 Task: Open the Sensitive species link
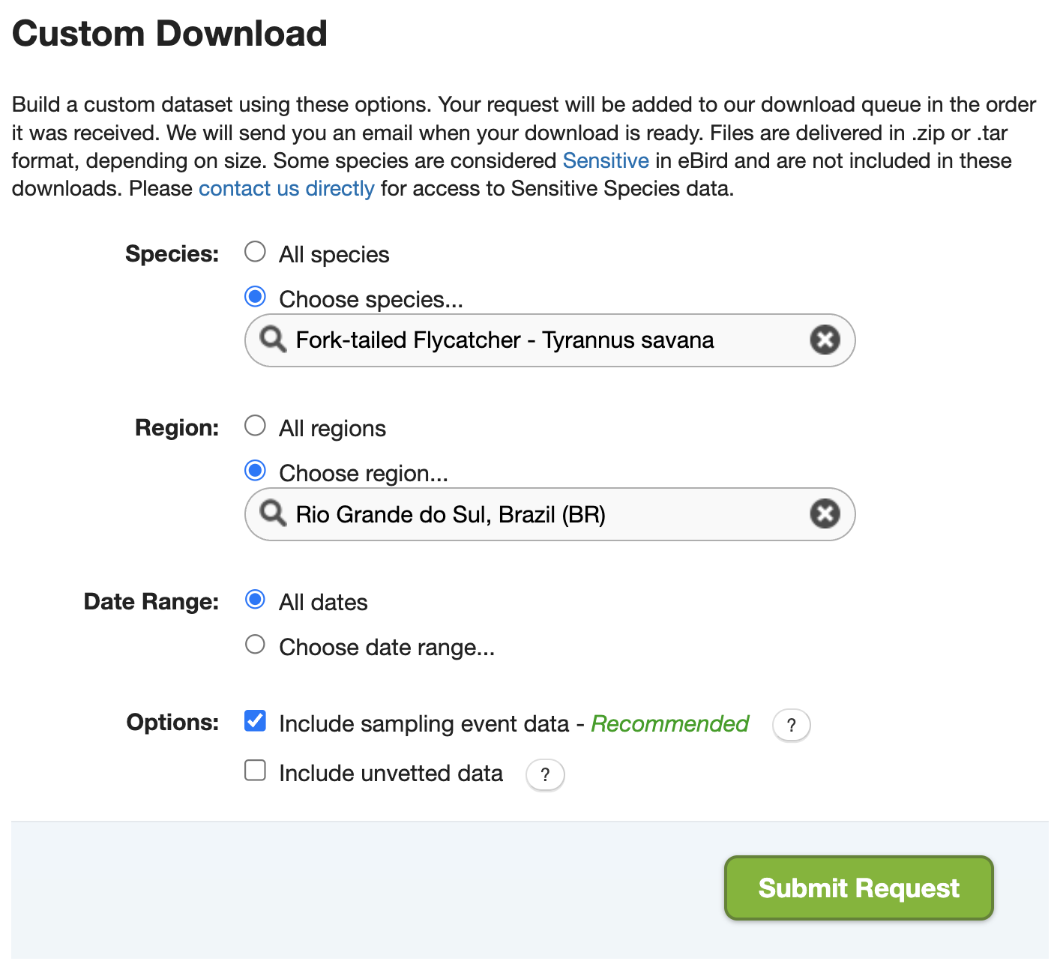coord(606,161)
